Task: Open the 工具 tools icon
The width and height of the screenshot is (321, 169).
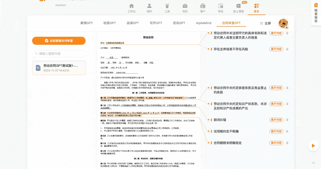Action: (x=167, y=6)
